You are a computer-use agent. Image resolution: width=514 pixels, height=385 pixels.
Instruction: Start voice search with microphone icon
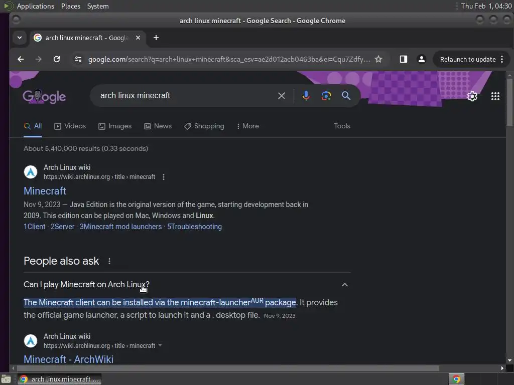coord(306,96)
